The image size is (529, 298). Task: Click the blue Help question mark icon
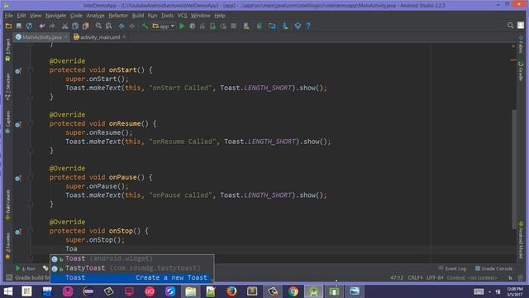pyautogui.click(x=308, y=26)
